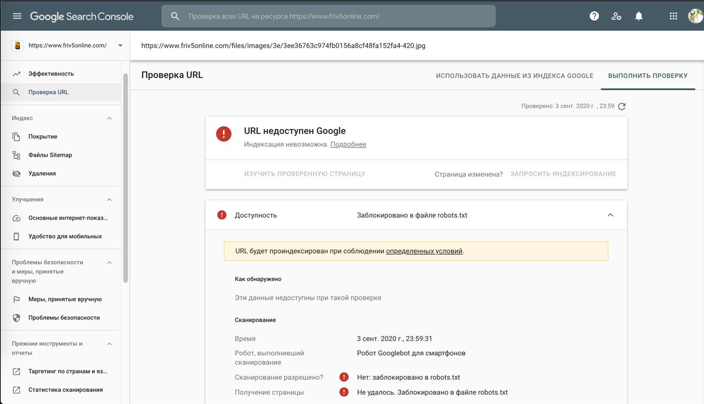Click Робот Googlebot для смартфонов value
Image resolution: width=704 pixels, height=404 pixels.
coord(411,353)
